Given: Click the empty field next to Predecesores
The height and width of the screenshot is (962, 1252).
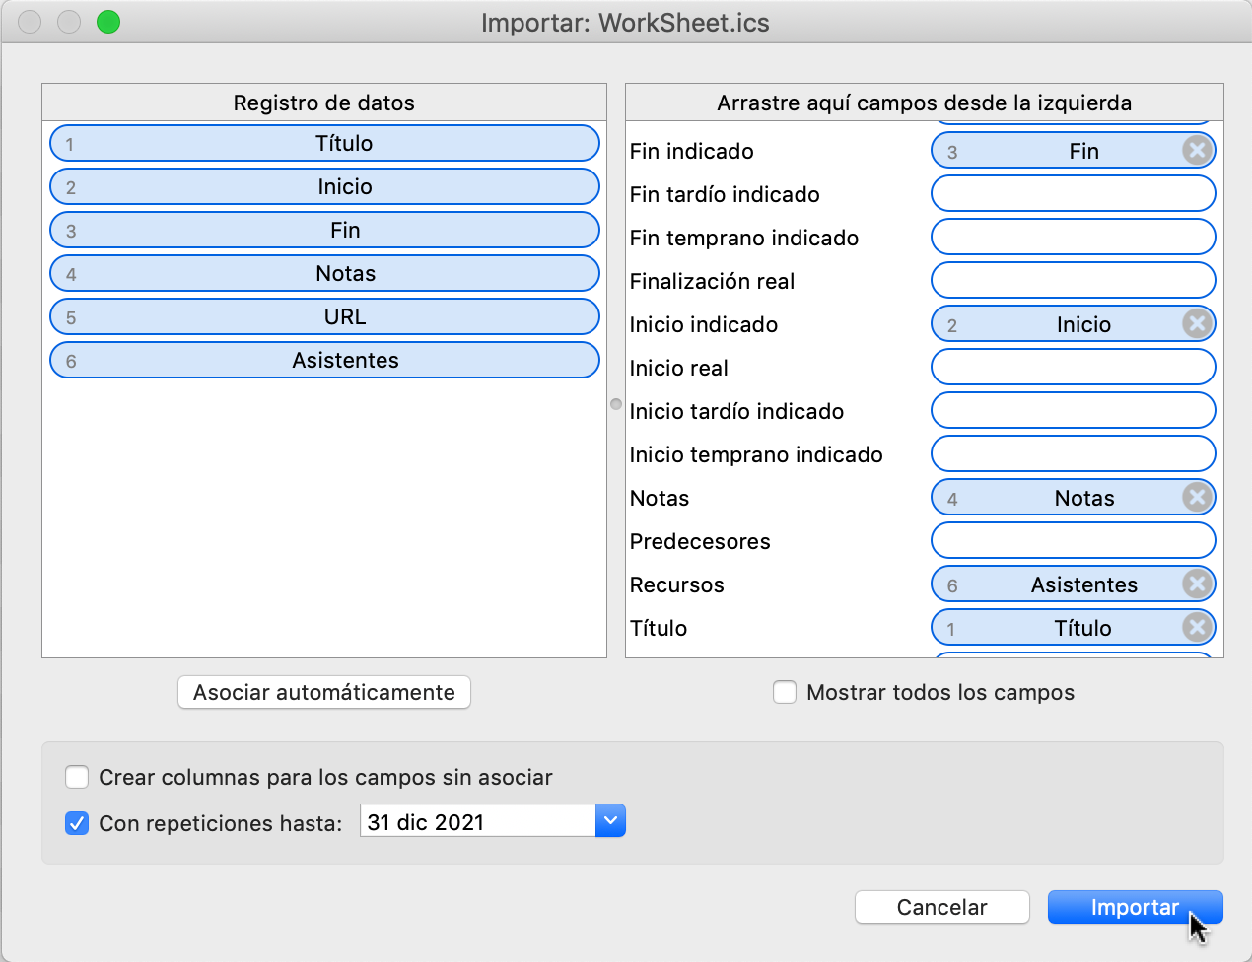Looking at the screenshot, I should [x=1073, y=540].
